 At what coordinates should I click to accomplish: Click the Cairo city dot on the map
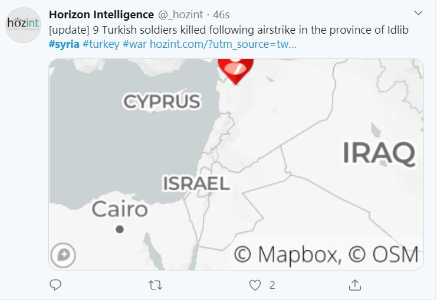(120, 229)
